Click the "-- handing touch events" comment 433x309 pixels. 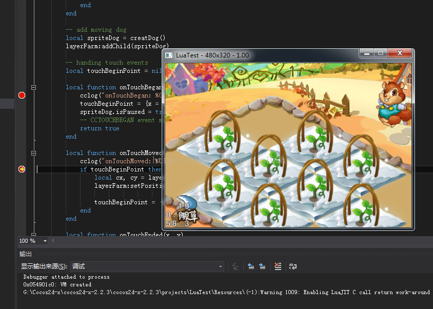[x=107, y=63]
